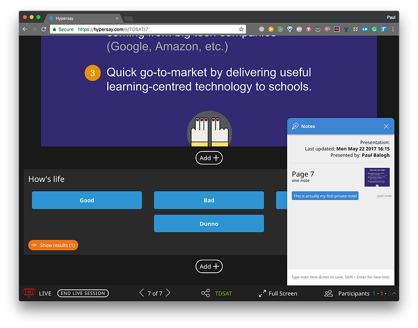The width and height of the screenshot is (418, 328).
Task: Click the Full Screen arrows icon
Action: [262, 294]
